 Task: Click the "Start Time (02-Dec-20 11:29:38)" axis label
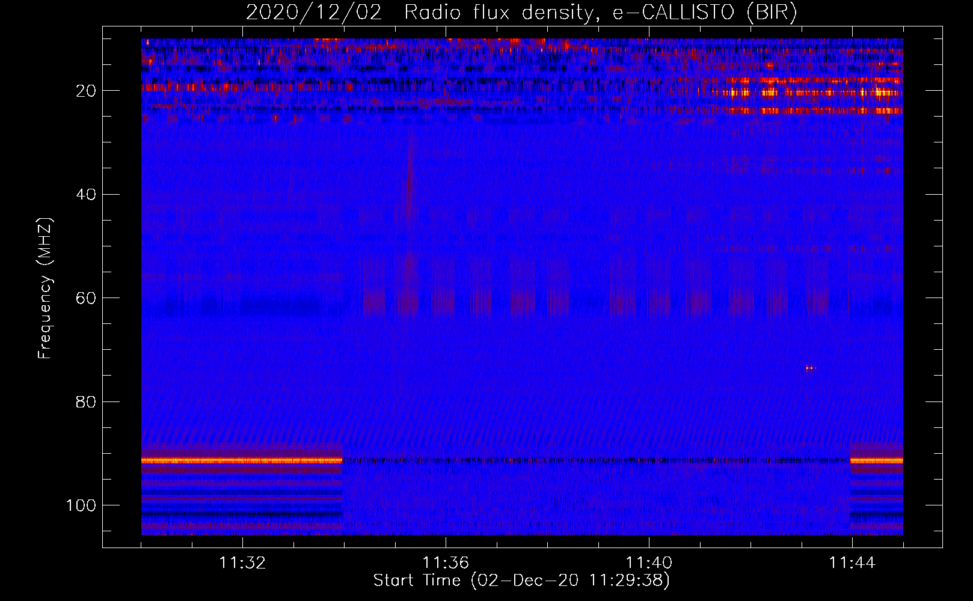[521, 581]
